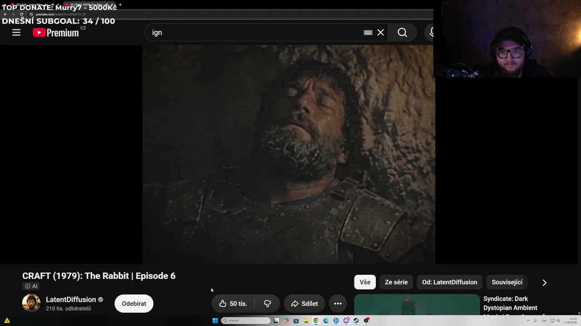
Task: Open the Copilot icon on the taskbar
Action: point(286,321)
